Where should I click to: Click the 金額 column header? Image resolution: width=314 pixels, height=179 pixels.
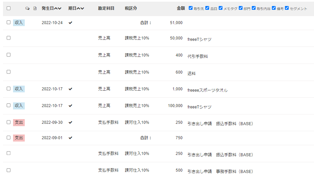pyautogui.click(x=181, y=8)
